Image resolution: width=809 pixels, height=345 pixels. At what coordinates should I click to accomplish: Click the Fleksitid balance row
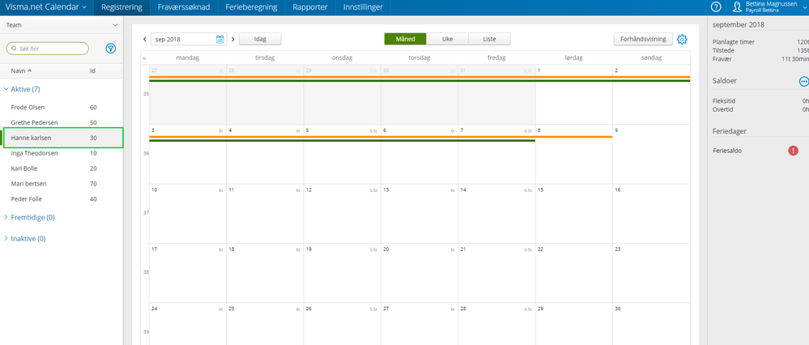point(760,101)
